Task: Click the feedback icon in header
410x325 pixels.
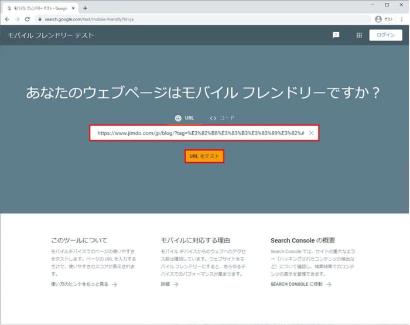Action: [x=336, y=35]
